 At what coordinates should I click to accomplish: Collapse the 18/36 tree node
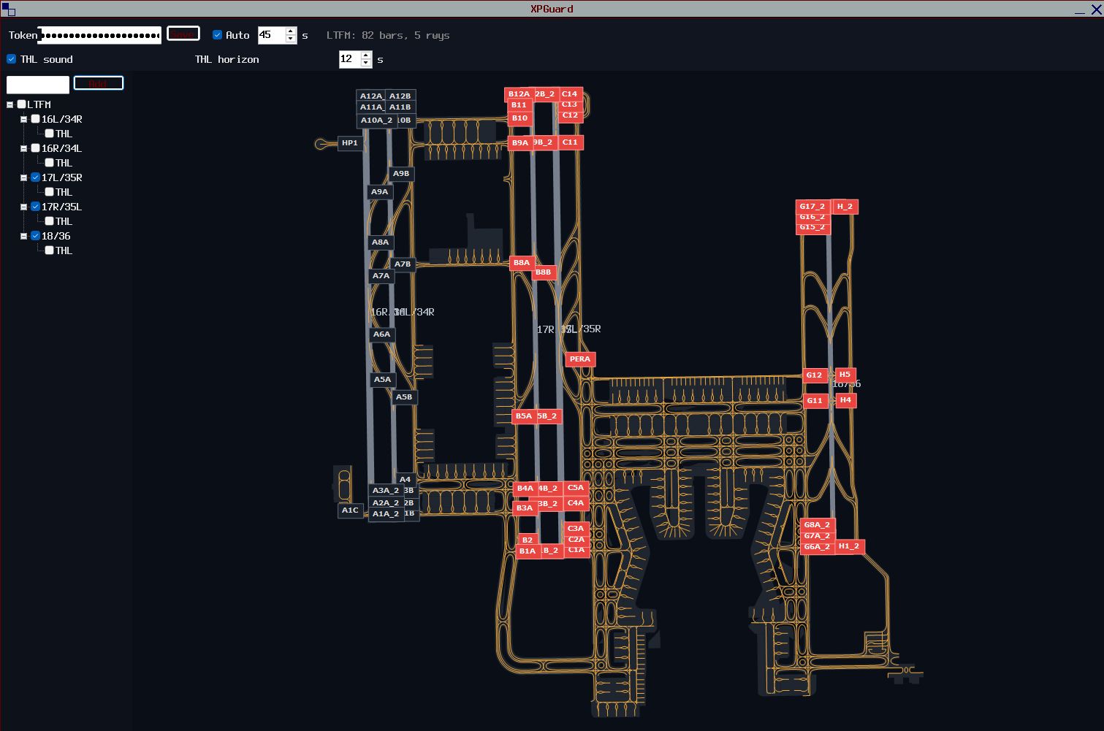pos(23,236)
